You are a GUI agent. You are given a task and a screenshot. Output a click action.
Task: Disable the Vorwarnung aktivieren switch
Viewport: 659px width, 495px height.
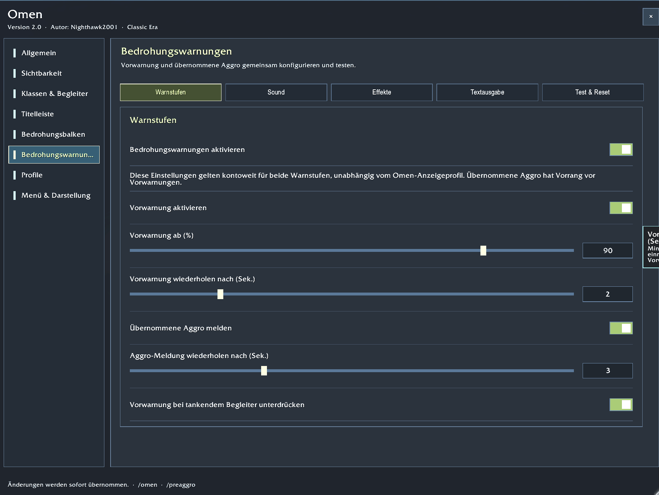coord(621,208)
